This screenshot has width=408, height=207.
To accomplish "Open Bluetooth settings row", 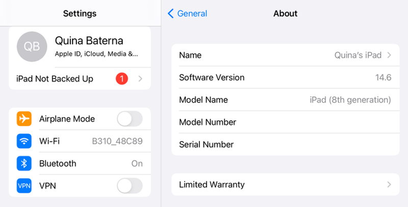I will point(87,164).
